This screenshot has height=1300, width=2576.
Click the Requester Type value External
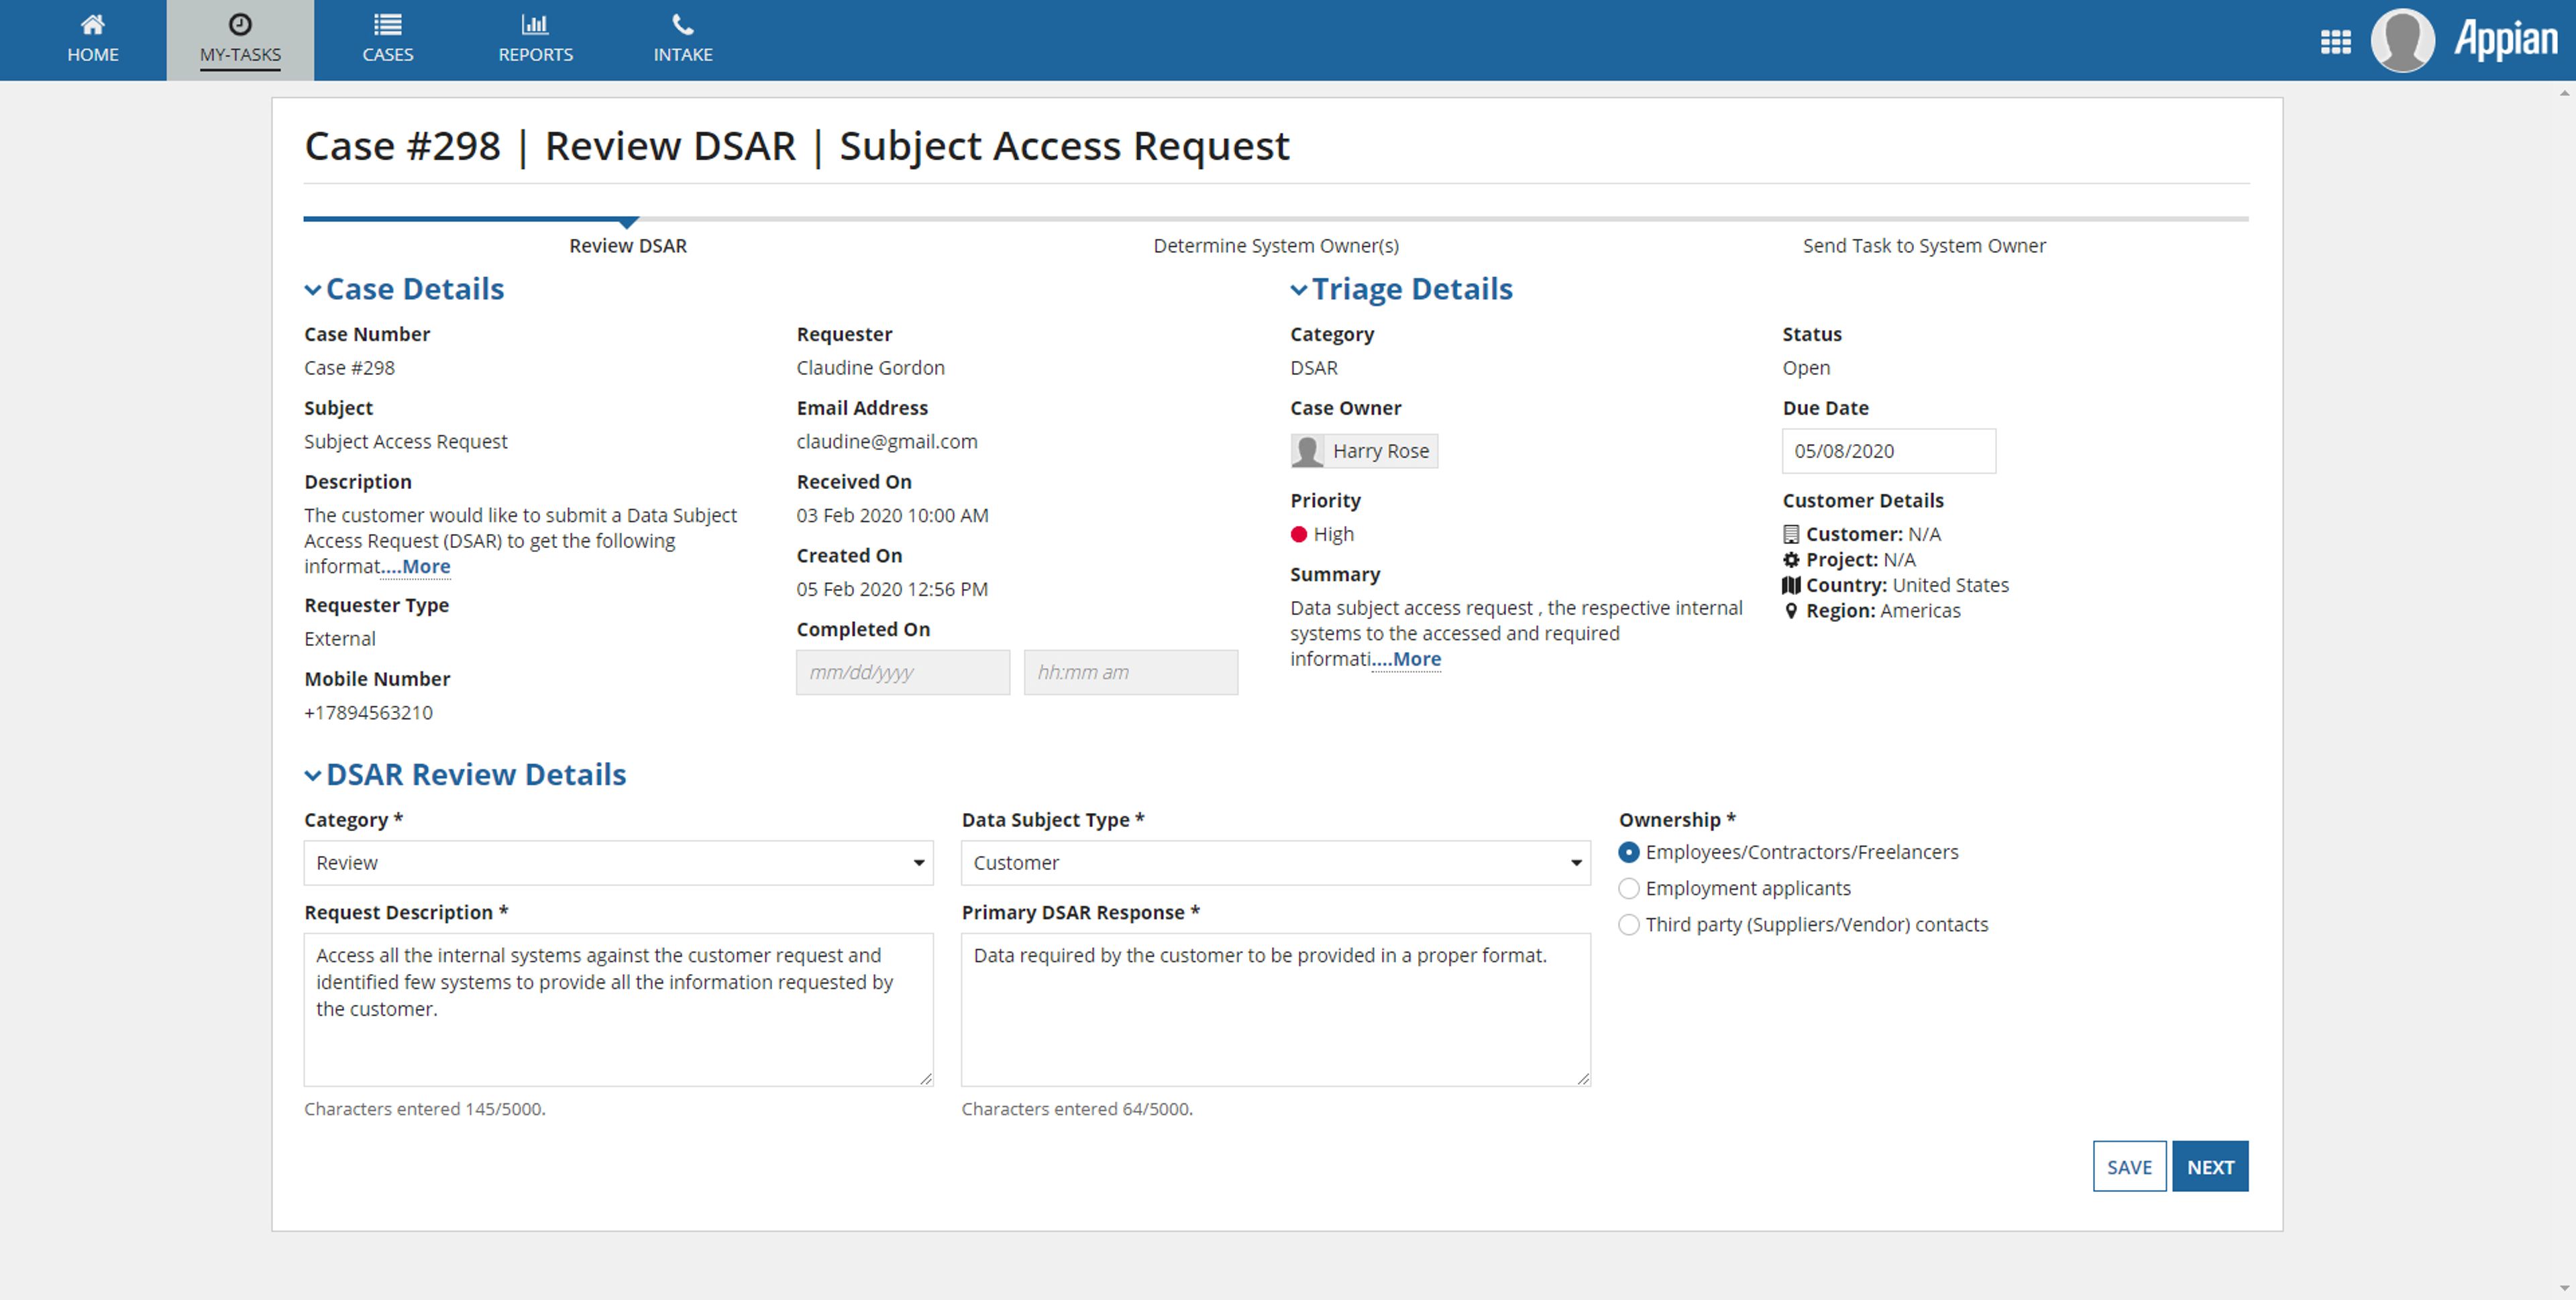[x=340, y=639]
